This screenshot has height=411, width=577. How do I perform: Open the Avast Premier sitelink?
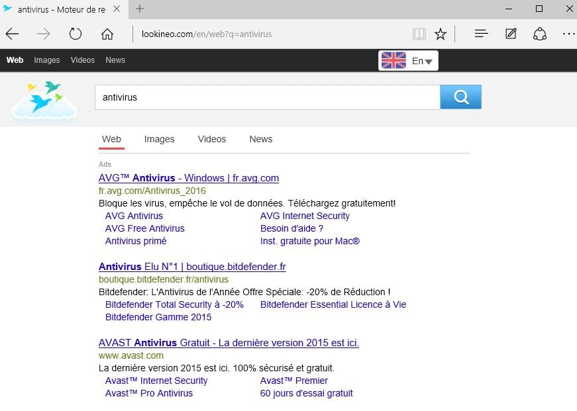point(293,381)
